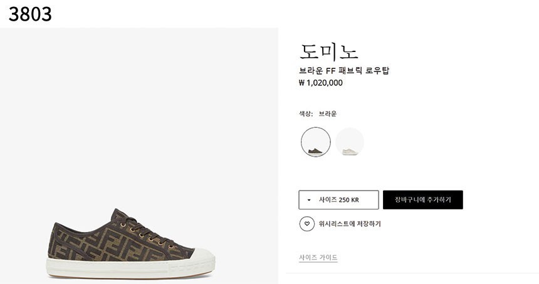The width and height of the screenshot is (539, 284).
Task: Click the small arrow in size selector
Action: pos(309,200)
